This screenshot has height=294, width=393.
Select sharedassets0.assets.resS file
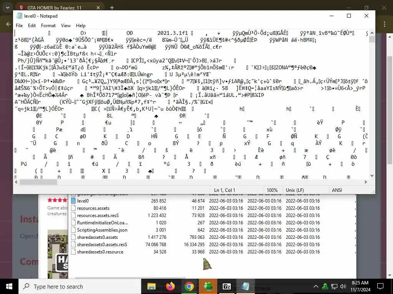102,244
